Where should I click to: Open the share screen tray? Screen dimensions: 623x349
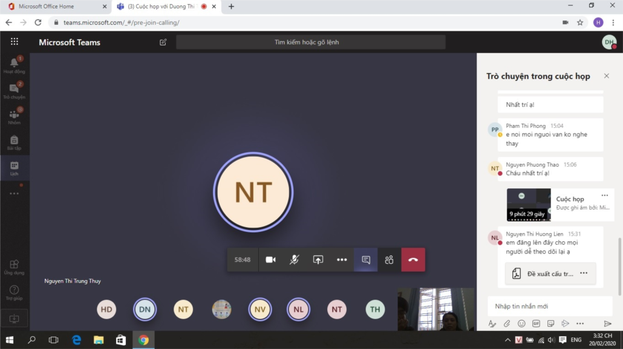pyautogui.click(x=318, y=260)
